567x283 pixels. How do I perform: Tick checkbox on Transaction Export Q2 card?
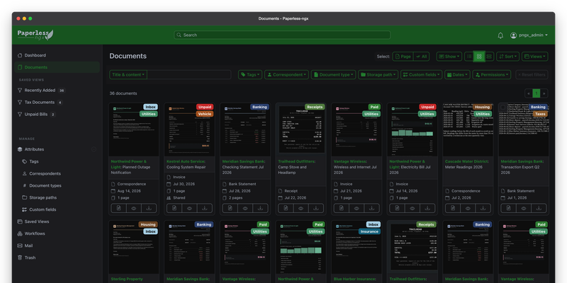click(x=503, y=108)
